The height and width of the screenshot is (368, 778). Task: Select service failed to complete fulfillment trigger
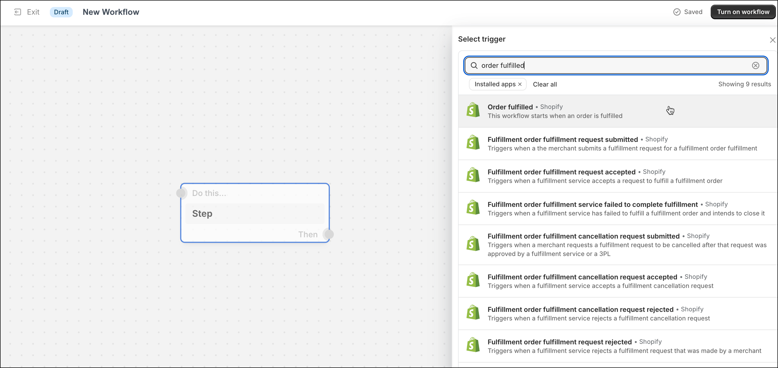(593, 205)
